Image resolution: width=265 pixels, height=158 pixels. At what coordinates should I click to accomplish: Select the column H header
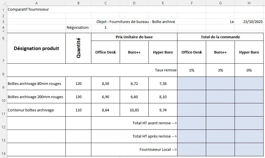point(249,3)
